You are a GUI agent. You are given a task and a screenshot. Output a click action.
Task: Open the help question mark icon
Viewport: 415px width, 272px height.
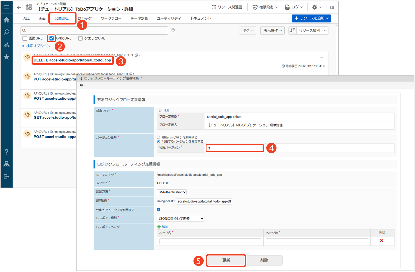tap(7, 152)
